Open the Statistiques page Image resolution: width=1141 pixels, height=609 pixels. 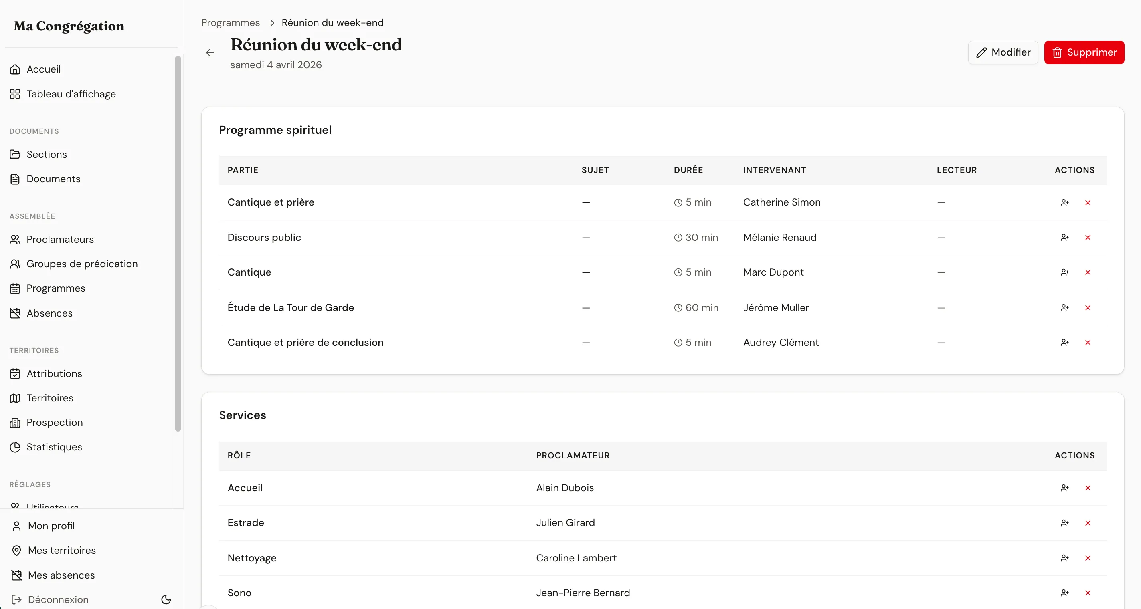(54, 447)
